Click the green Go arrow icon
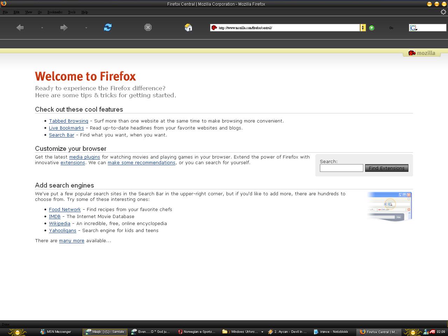This screenshot has height=336, width=448. click(x=372, y=28)
